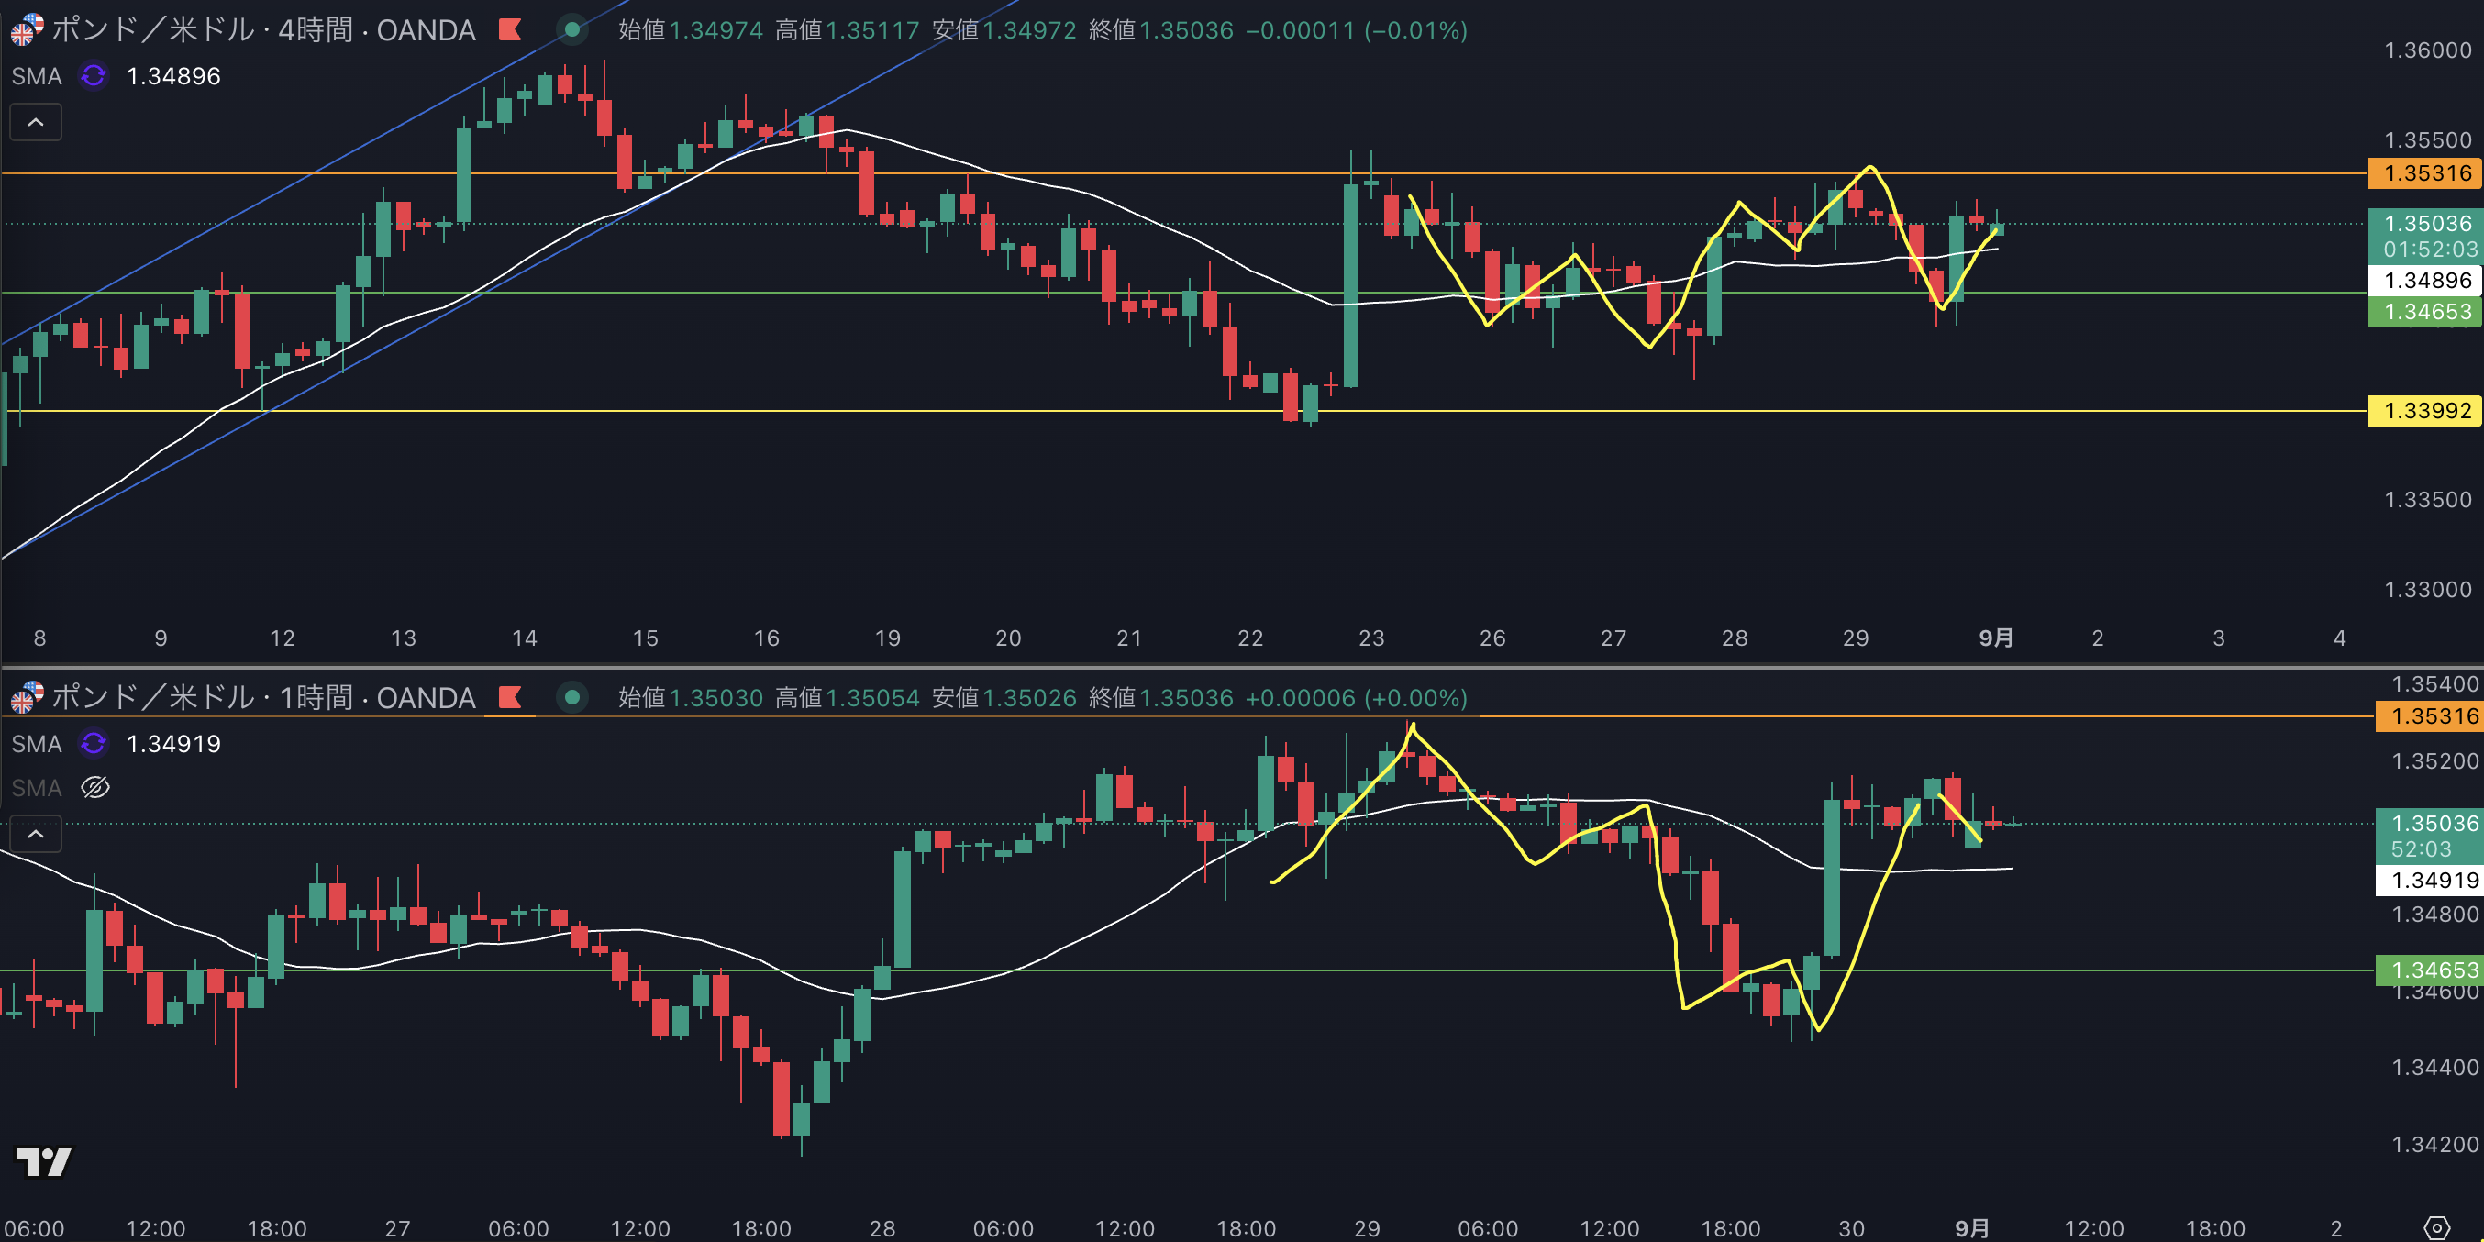Show the hidden SMA indicator via eye icon
Viewport: 2484px width, 1242px height.
tap(94, 788)
